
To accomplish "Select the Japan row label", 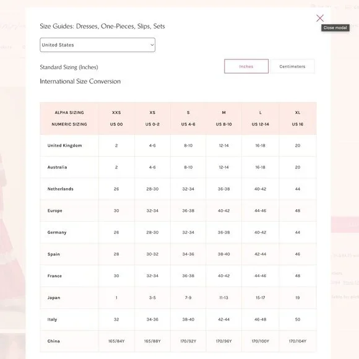I will (x=54, y=298).
